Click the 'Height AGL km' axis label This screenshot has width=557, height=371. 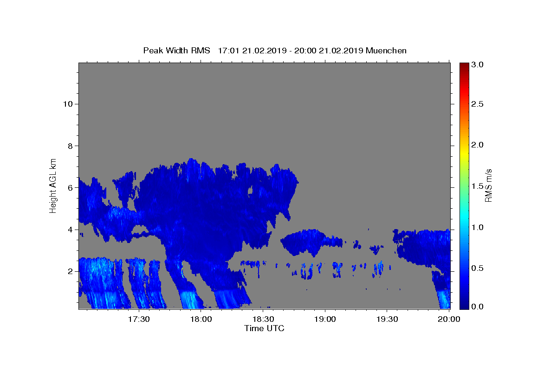pyautogui.click(x=53, y=185)
